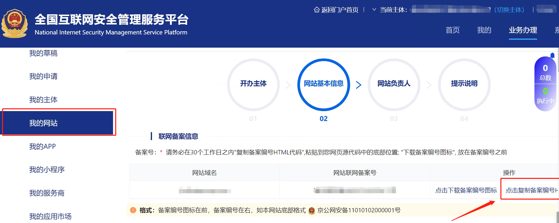Open 我的小程序 in the sidebar
This screenshot has height=223, width=559.
pyautogui.click(x=47, y=170)
